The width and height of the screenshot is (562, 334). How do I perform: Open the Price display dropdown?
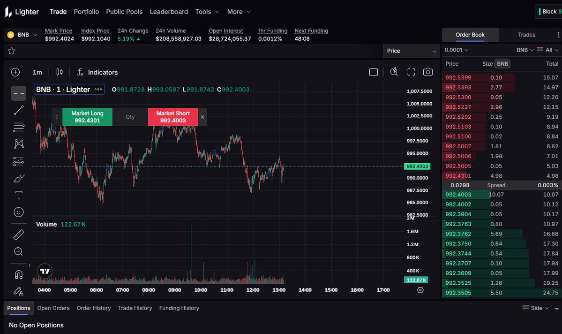(411, 51)
